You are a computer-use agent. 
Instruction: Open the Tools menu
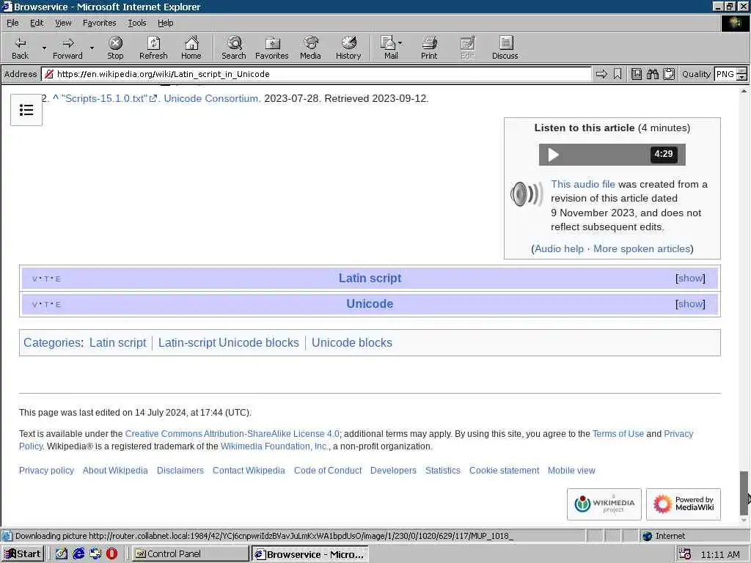coord(137,23)
